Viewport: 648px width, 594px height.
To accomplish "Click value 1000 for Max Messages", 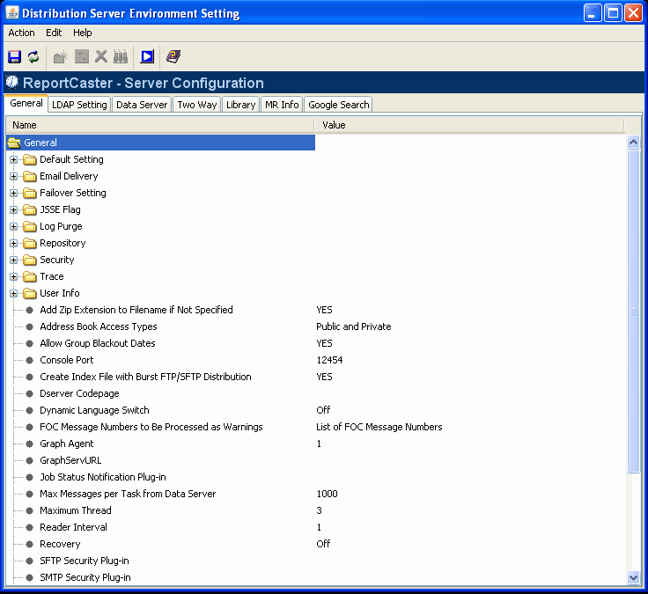I will point(327,494).
